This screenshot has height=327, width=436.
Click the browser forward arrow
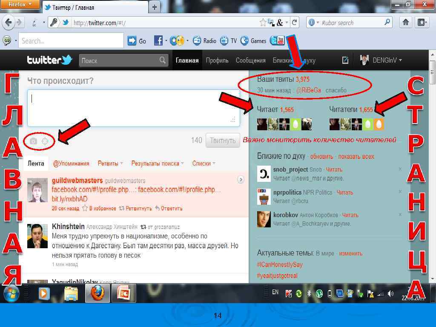(x=19, y=23)
